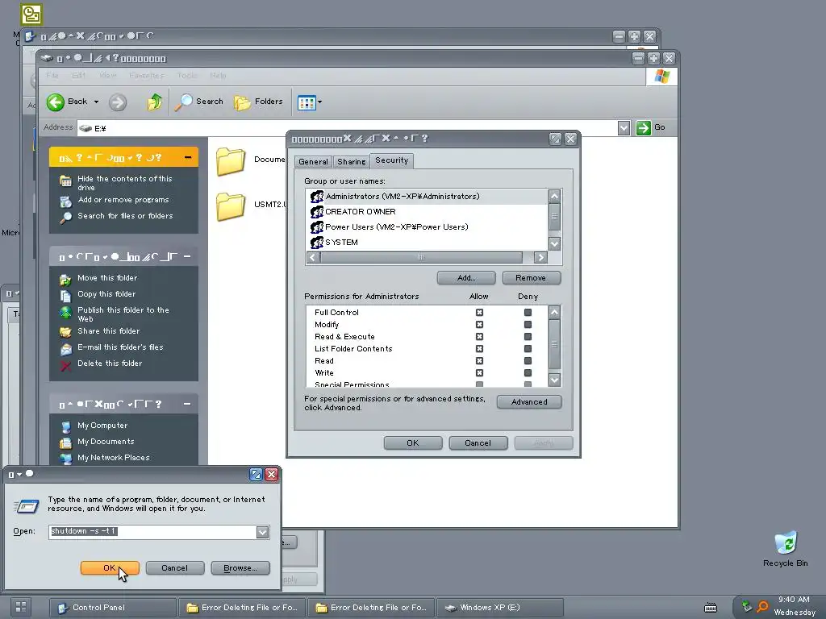
Task: Collapse the File and Folder Tasks panel
Action: click(x=187, y=257)
